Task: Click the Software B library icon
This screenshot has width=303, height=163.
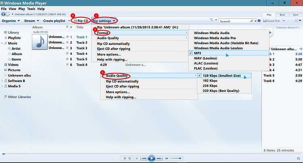Action: (6, 80)
